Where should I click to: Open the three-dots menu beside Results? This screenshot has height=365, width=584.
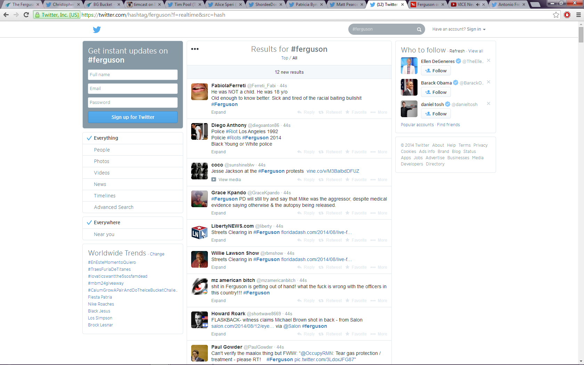(195, 49)
